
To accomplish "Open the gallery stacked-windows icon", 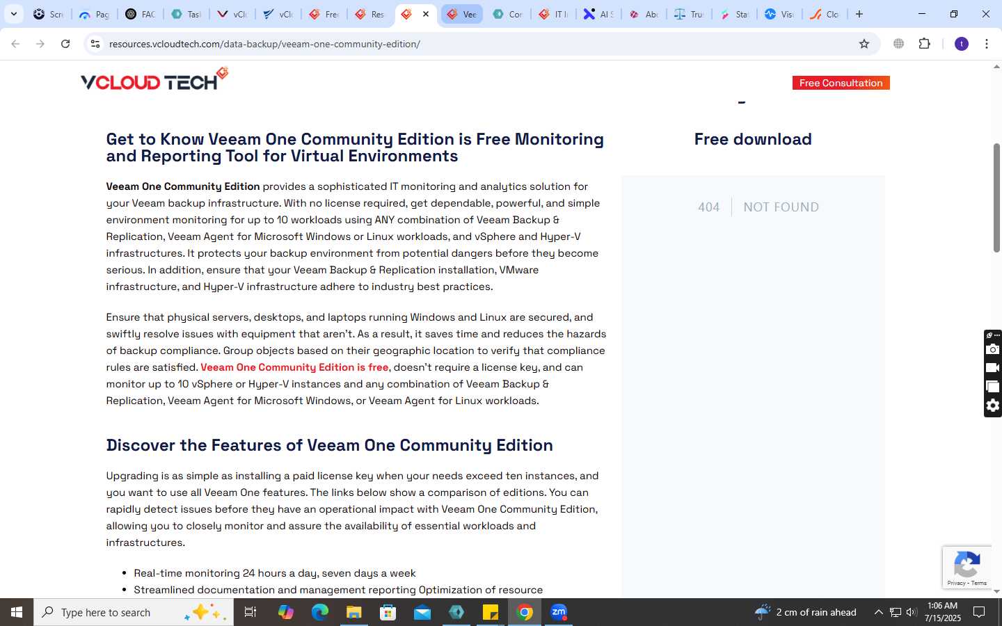I will [x=993, y=387].
